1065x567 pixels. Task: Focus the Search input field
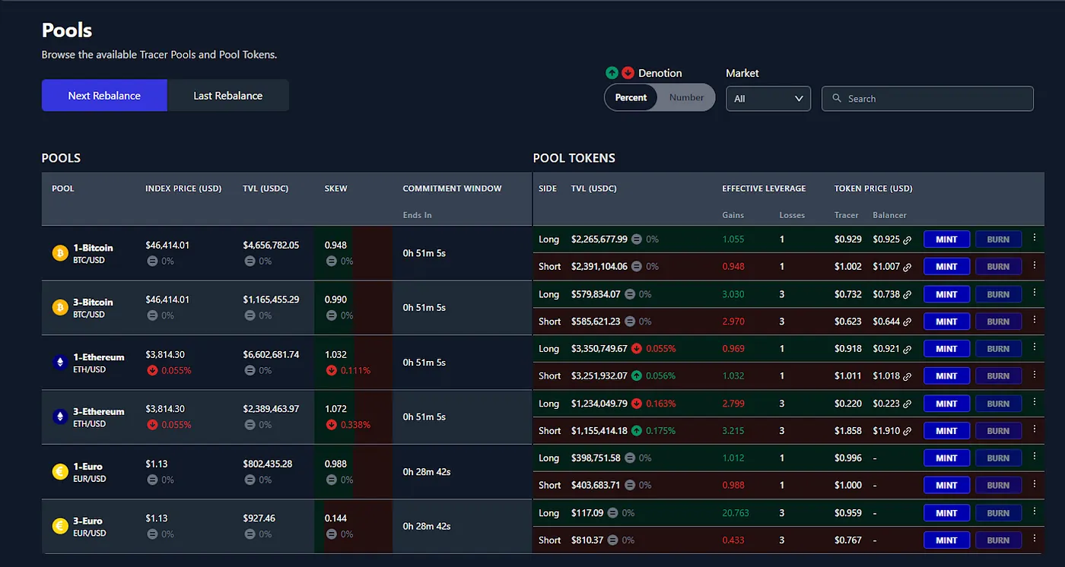pyautogui.click(x=927, y=99)
